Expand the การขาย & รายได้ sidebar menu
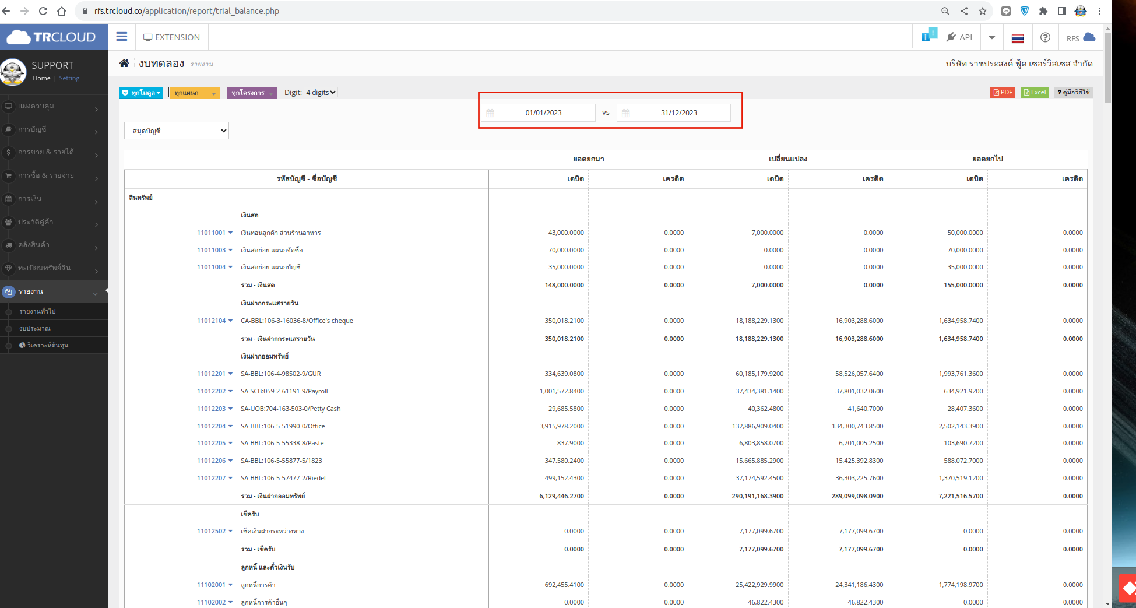The image size is (1136, 608). [x=54, y=152]
